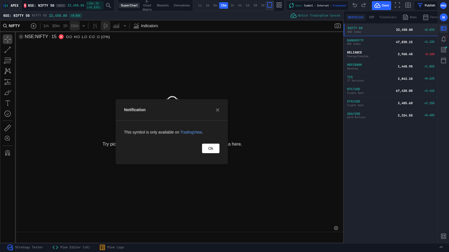
Task: Select the 1W top interval
Action: pos(255,5)
